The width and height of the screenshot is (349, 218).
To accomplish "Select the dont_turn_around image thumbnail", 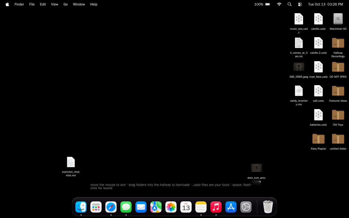I will (256, 168).
